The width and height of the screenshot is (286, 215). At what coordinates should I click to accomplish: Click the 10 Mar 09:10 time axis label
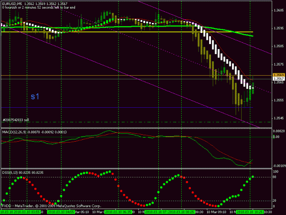click(216, 212)
